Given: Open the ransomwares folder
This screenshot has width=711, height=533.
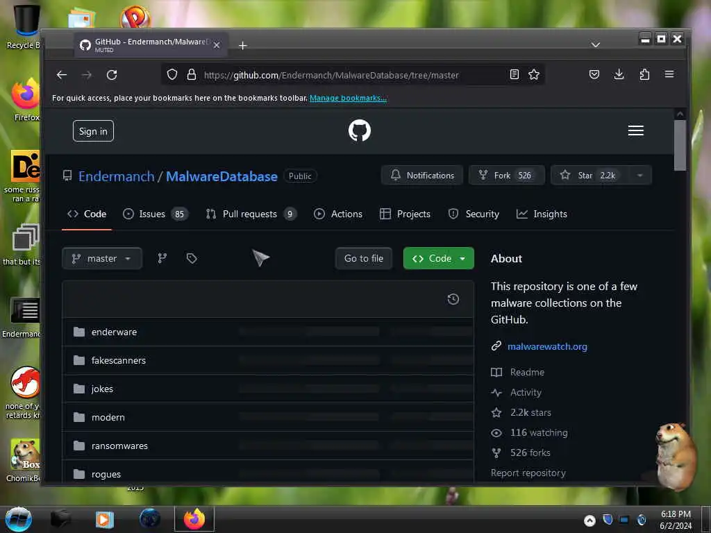Looking at the screenshot, I should (x=119, y=446).
